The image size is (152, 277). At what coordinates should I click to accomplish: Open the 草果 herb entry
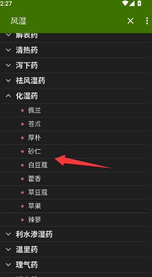[x=75, y=206]
